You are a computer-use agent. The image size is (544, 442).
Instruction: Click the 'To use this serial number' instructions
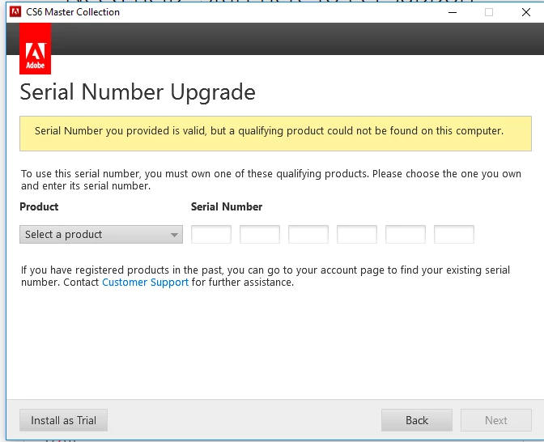pyautogui.click(x=271, y=180)
